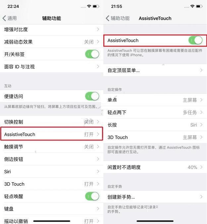Turn off the 便捷访问 switch
The image size is (207, 224).
pos(92,96)
